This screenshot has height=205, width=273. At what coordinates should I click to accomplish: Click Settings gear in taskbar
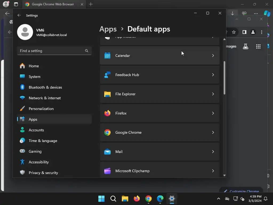point(172,199)
